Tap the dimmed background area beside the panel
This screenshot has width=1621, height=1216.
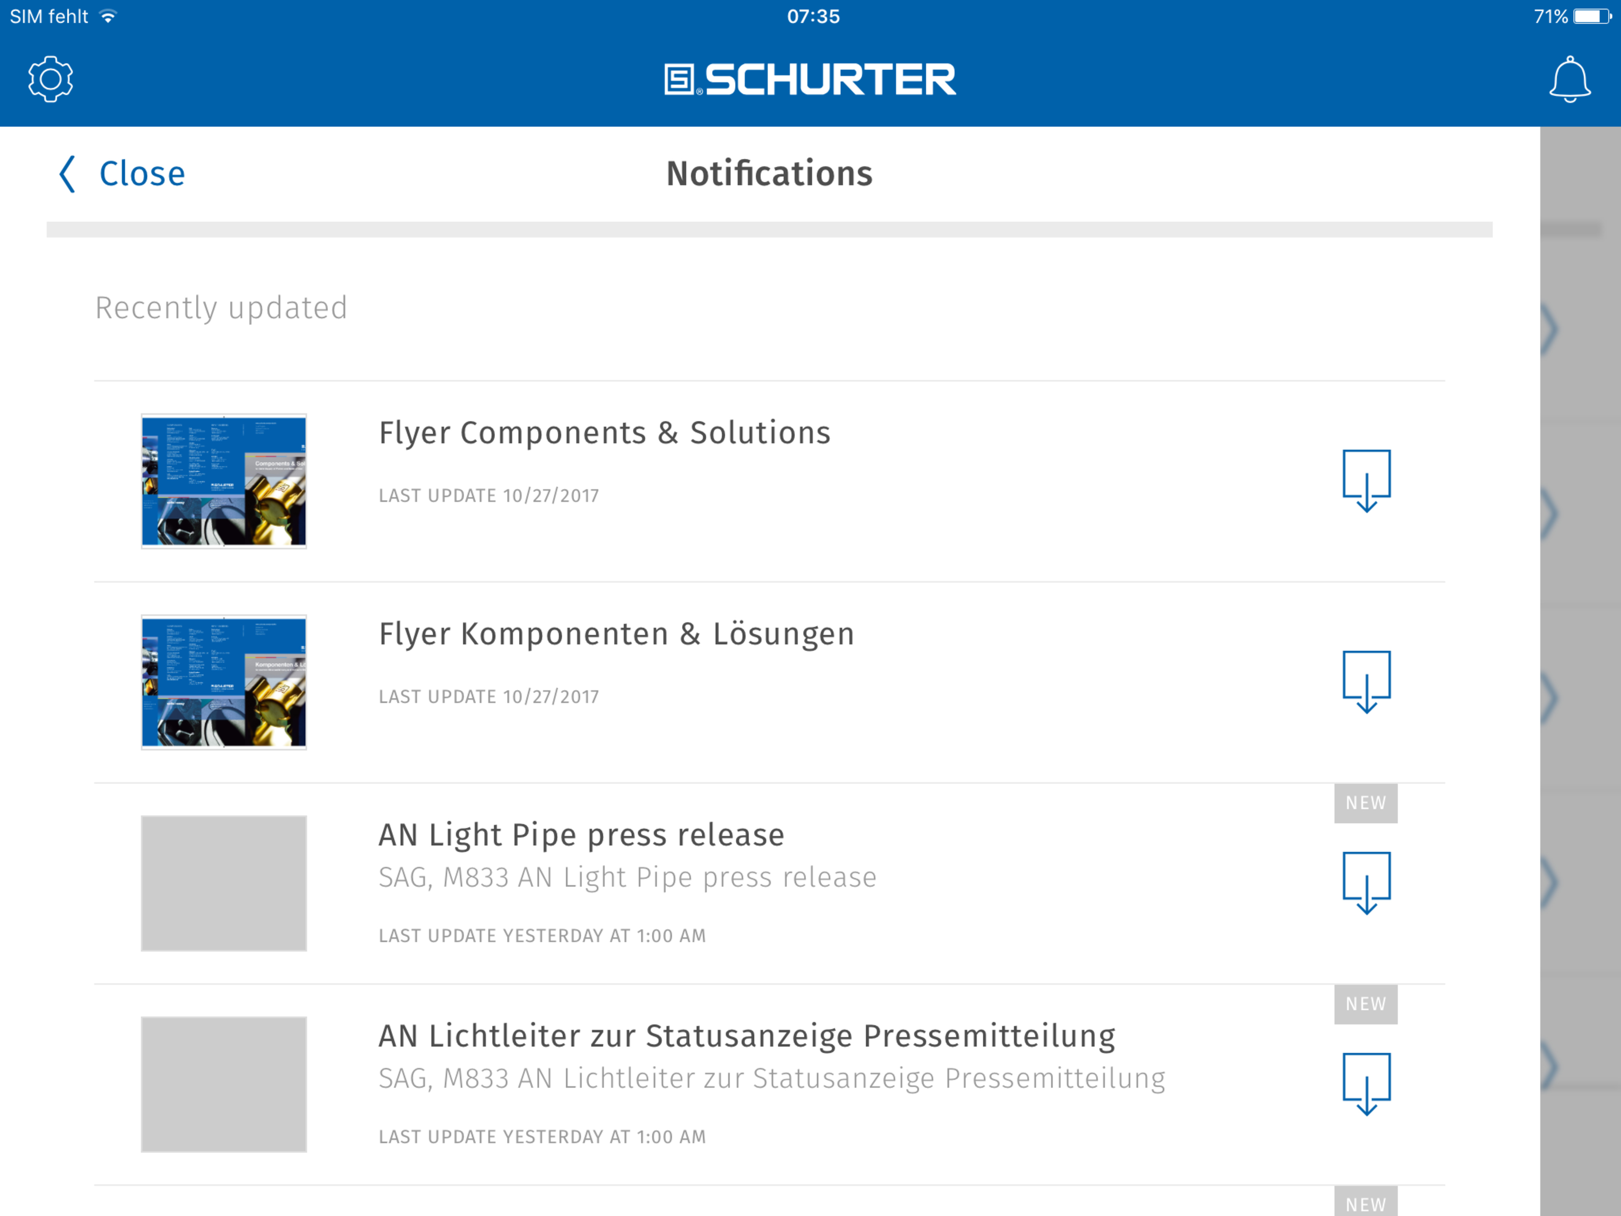pos(1581,671)
